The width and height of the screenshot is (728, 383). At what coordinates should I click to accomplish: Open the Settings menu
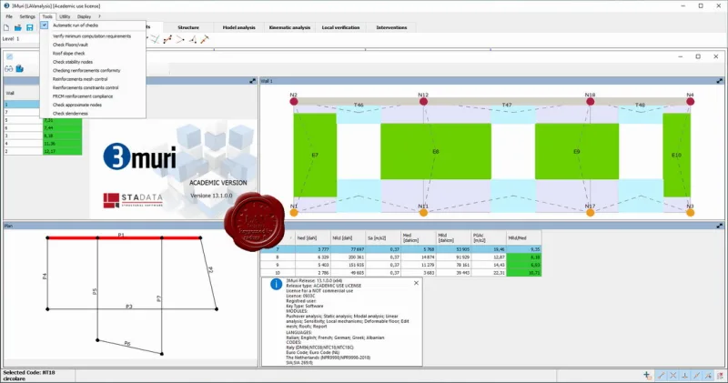click(27, 16)
